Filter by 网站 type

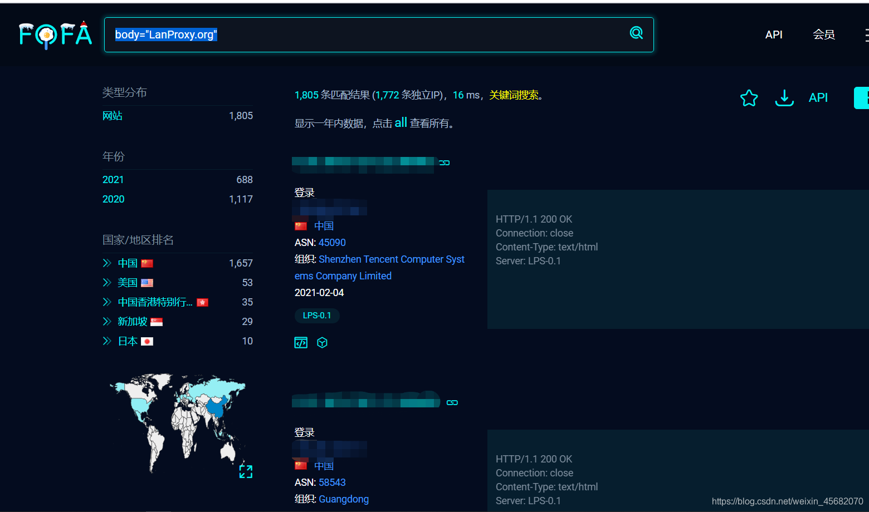click(113, 116)
